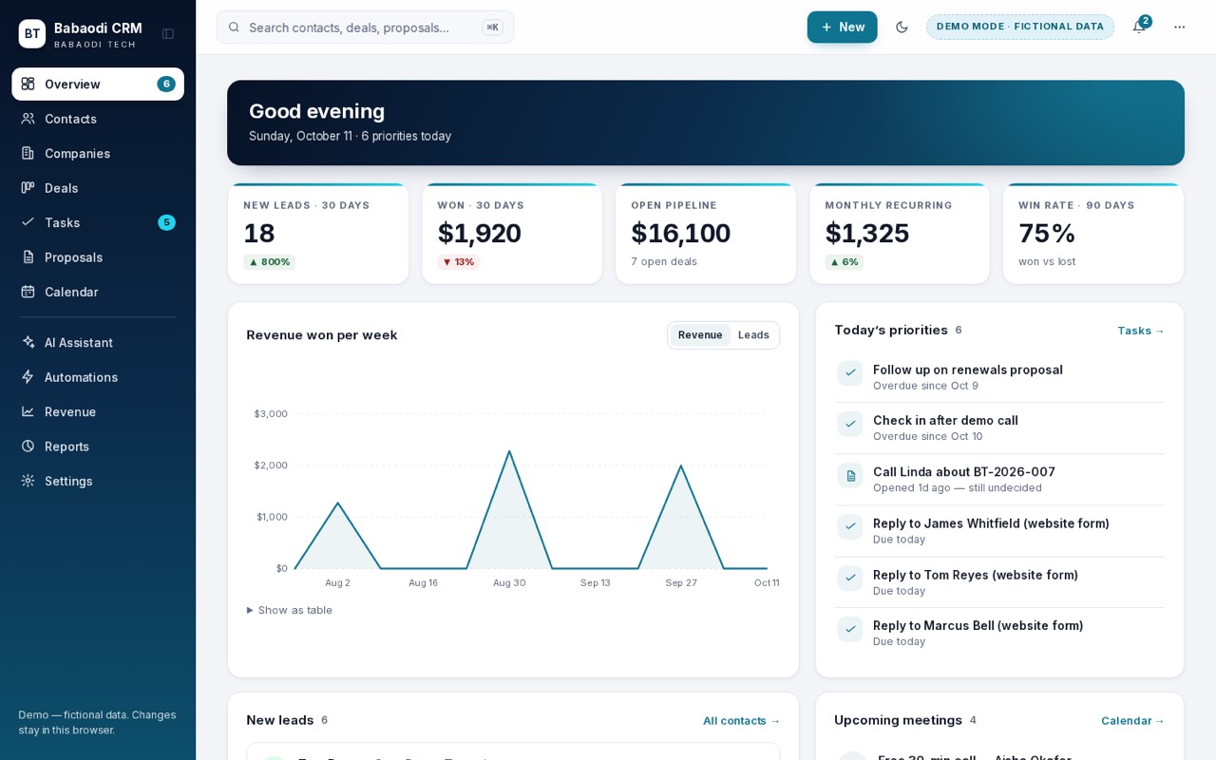Complete Reply to James Whitfield task
Screen dimensions: 1216x760
coord(850,527)
